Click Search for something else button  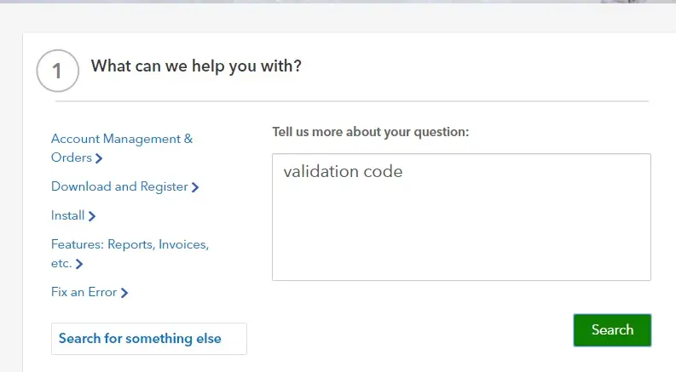(x=148, y=339)
